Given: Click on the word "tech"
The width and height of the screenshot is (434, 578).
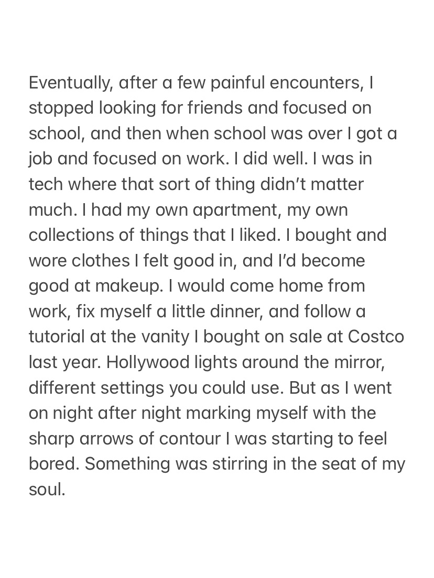Looking at the screenshot, I should (x=47, y=184).
